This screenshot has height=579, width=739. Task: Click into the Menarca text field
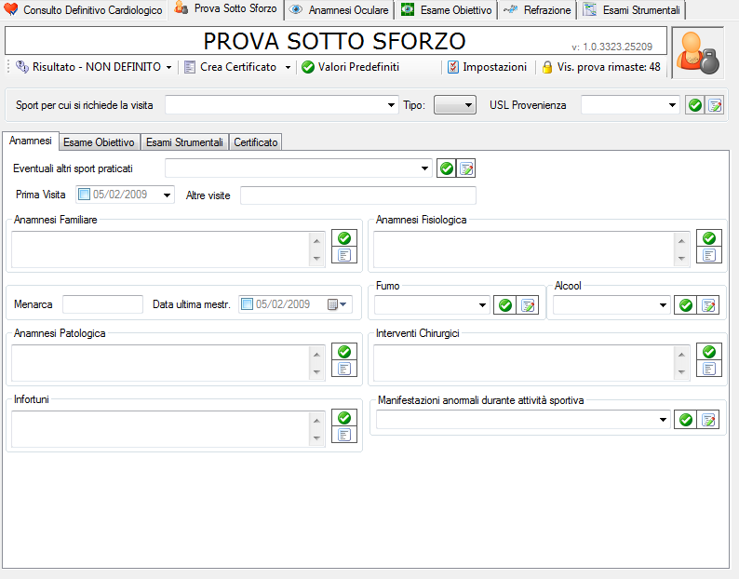tap(102, 304)
